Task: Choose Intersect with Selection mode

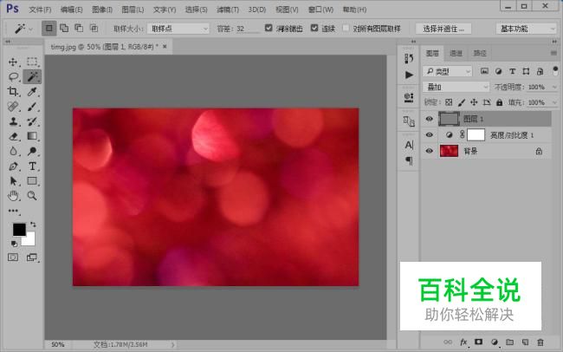Action: [94, 28]
